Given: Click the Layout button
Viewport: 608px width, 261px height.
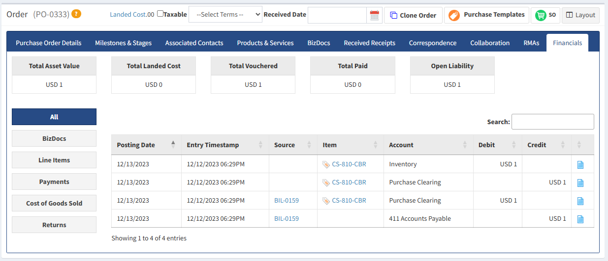Looking at the screenshot, I should (580, 15).
